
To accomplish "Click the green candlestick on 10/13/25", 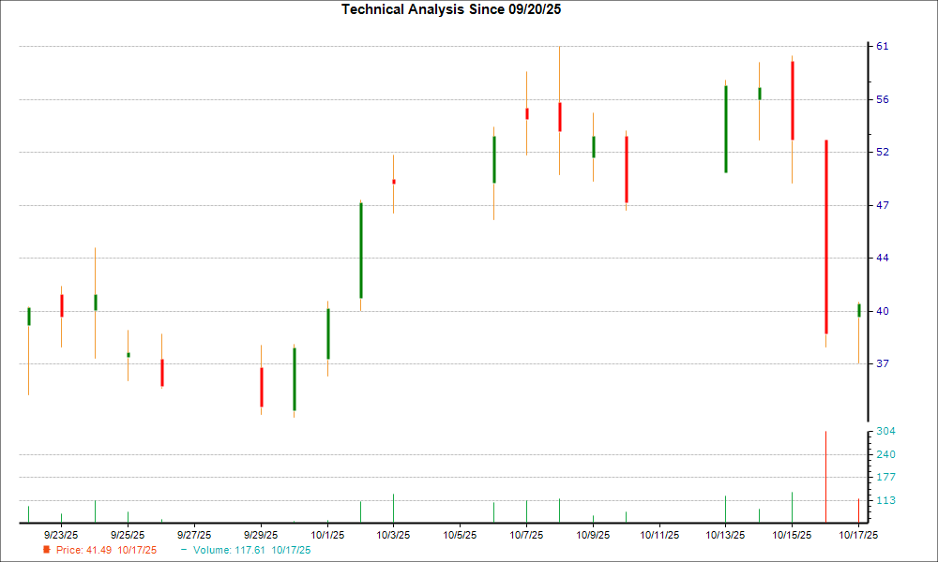I will click(725, 129).
